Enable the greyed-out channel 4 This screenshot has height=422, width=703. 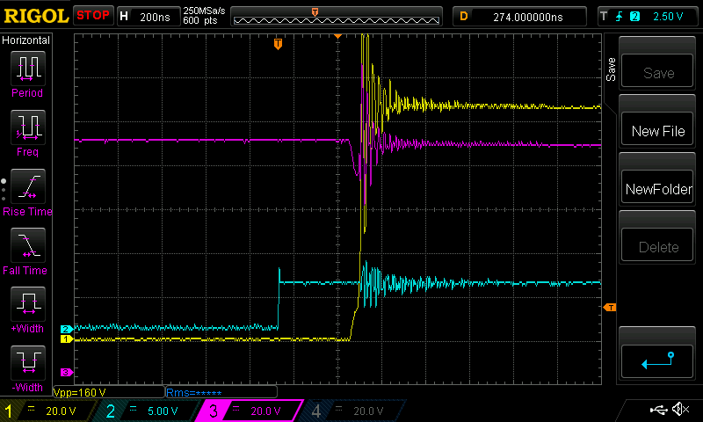351,411
